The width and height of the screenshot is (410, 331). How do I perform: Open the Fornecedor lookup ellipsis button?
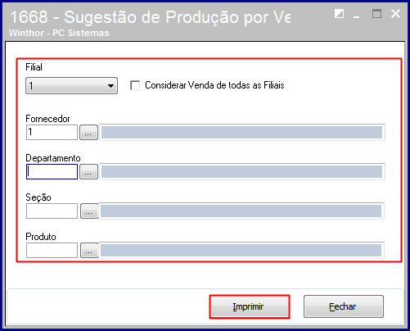[88, 133]
